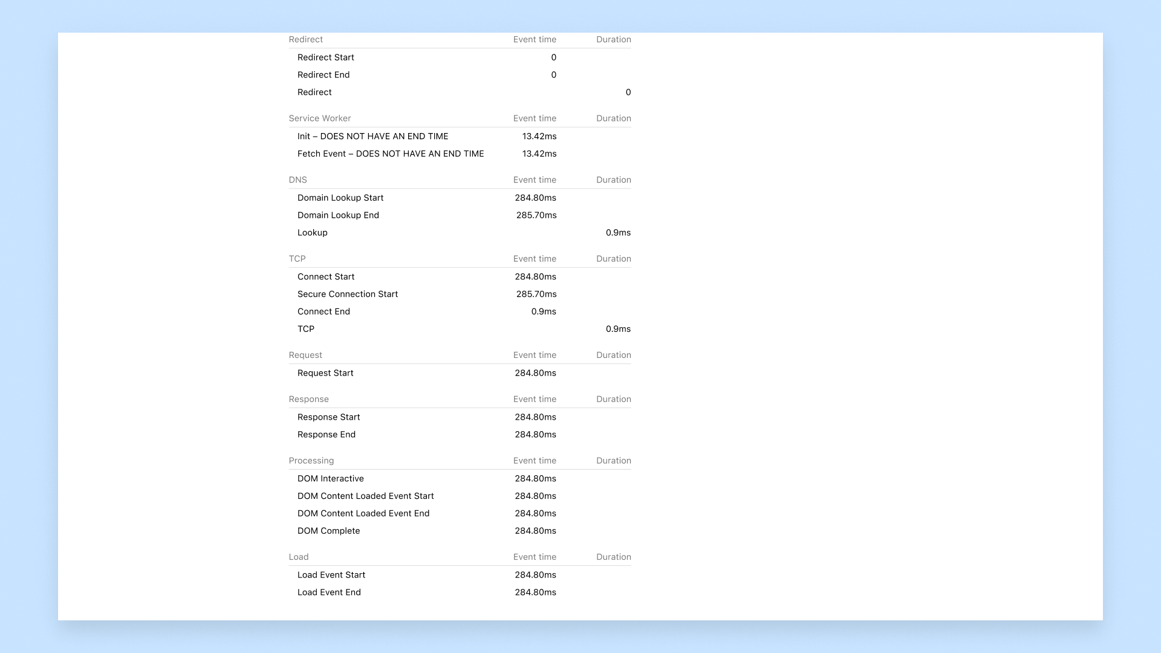Click Init – DOES NOT HAVE AN END TIME
Screen dimensions: 1161x653
point(372,136)
